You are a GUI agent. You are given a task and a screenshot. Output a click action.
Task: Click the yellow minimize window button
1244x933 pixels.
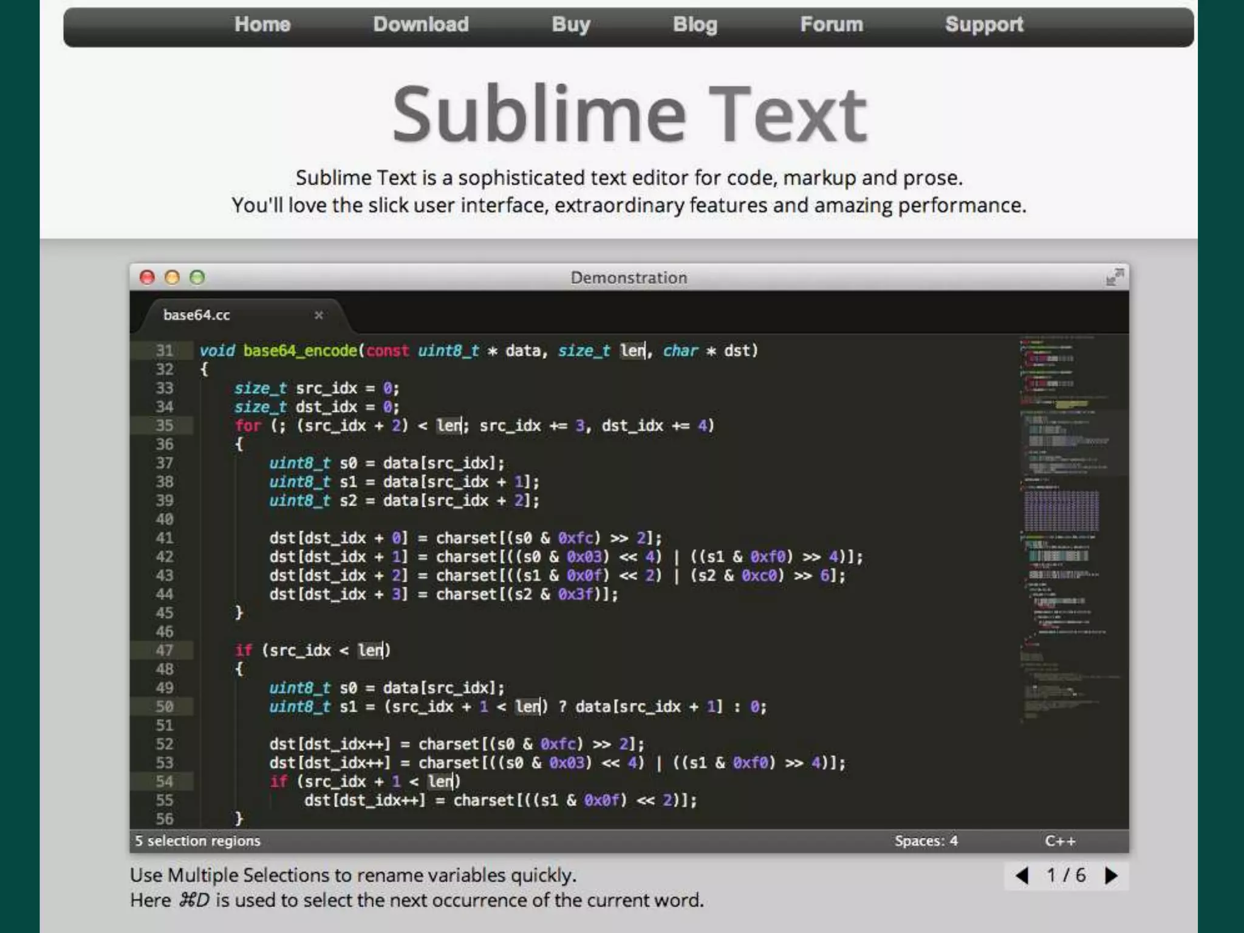tap(173, 278)
